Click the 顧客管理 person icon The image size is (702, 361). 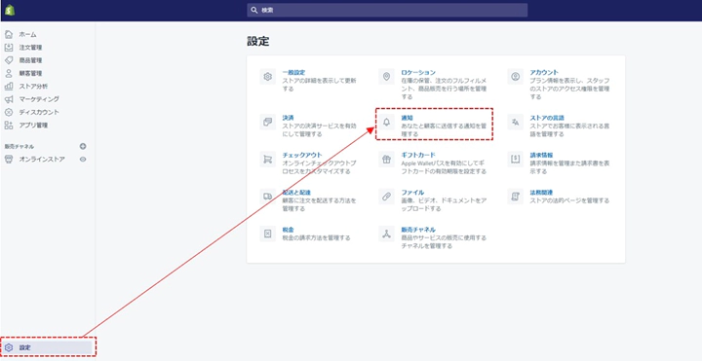click(9, 73)
